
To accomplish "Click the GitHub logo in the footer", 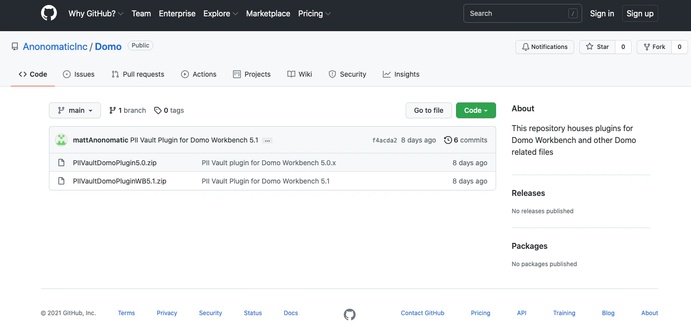I will (x=350, y=314).
